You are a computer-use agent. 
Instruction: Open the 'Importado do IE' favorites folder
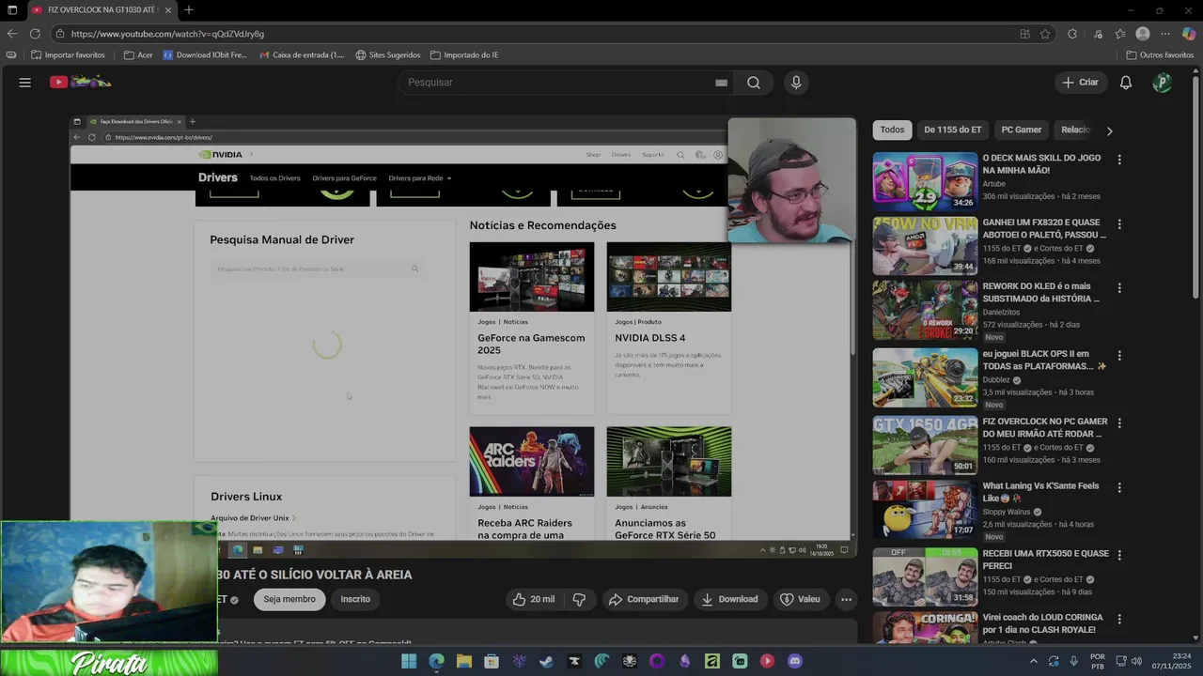pyautogui.click(x=464, y=55)
